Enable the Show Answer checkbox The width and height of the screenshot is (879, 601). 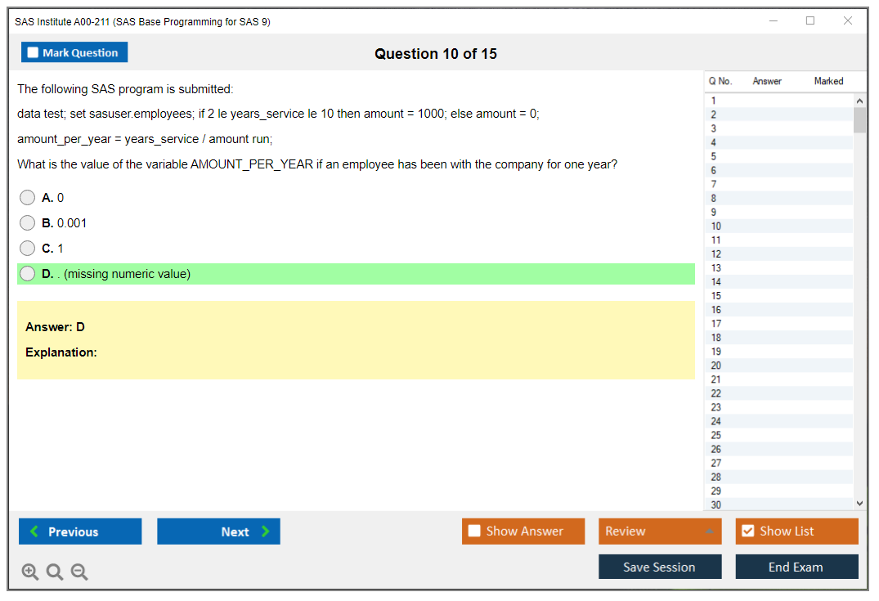tap(474, 531)
